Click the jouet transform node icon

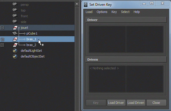click(15, 28)
